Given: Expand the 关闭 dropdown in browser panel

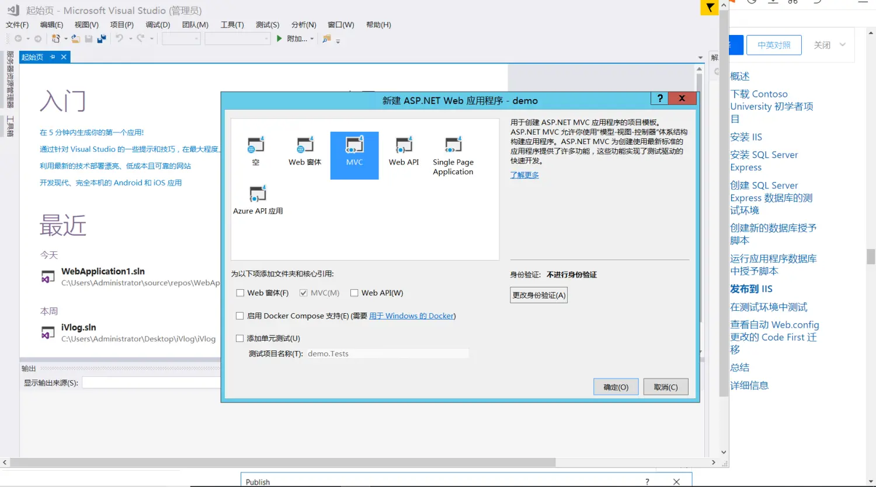Looking at the screenshot, I should tap(843, 45).
